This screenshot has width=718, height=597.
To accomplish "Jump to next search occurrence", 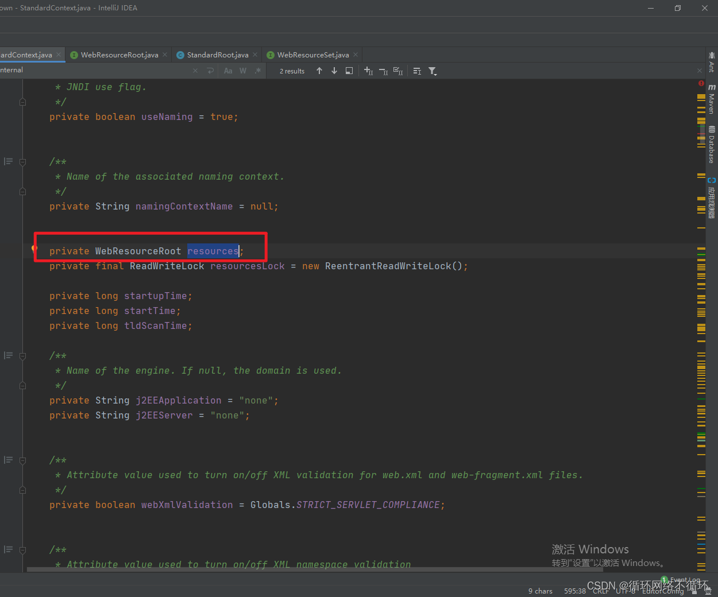I will click(x=334, y=71).
